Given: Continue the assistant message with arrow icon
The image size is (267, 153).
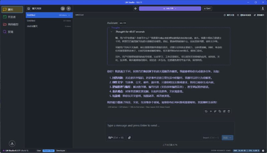Looking at the screenshot, I should click(x=211, y=111).
